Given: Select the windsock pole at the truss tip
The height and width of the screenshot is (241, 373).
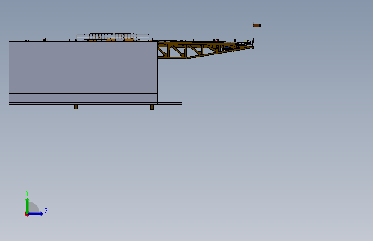Looking at the screenshot, I should (x=253, y=35).
